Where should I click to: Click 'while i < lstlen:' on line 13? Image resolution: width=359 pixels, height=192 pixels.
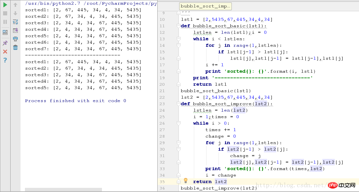click(x=219, y=39)
